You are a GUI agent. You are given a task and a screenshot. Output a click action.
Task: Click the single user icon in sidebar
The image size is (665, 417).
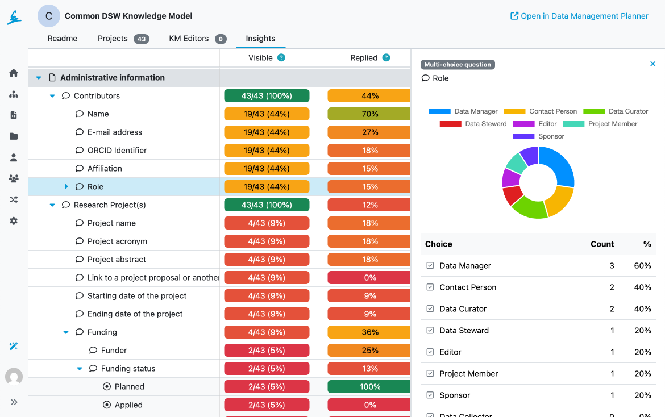14,157
